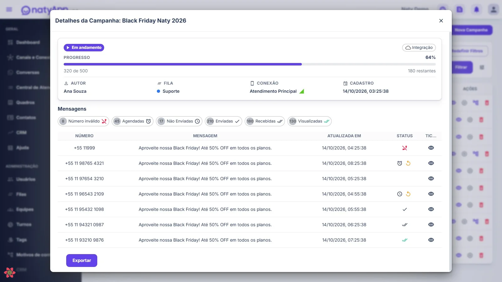Click the campaign progress bar
502x282 pixels.
pos(249,64)
